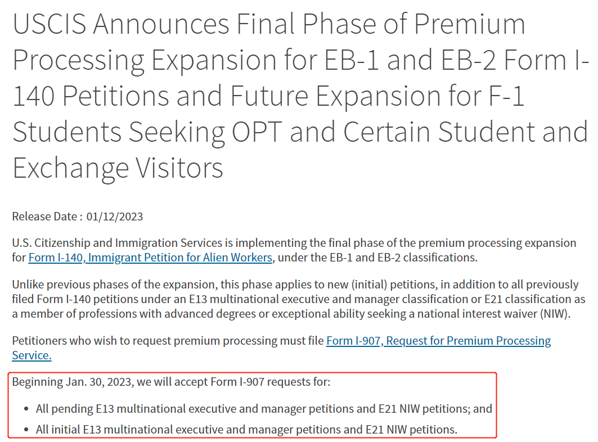Click the "Release Date :" label
This screenshot has height=442, width=598.
pos(48,217)
